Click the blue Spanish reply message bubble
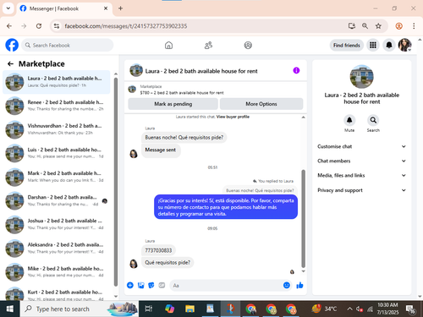The image size is (423, 317). tap(226, 207)
